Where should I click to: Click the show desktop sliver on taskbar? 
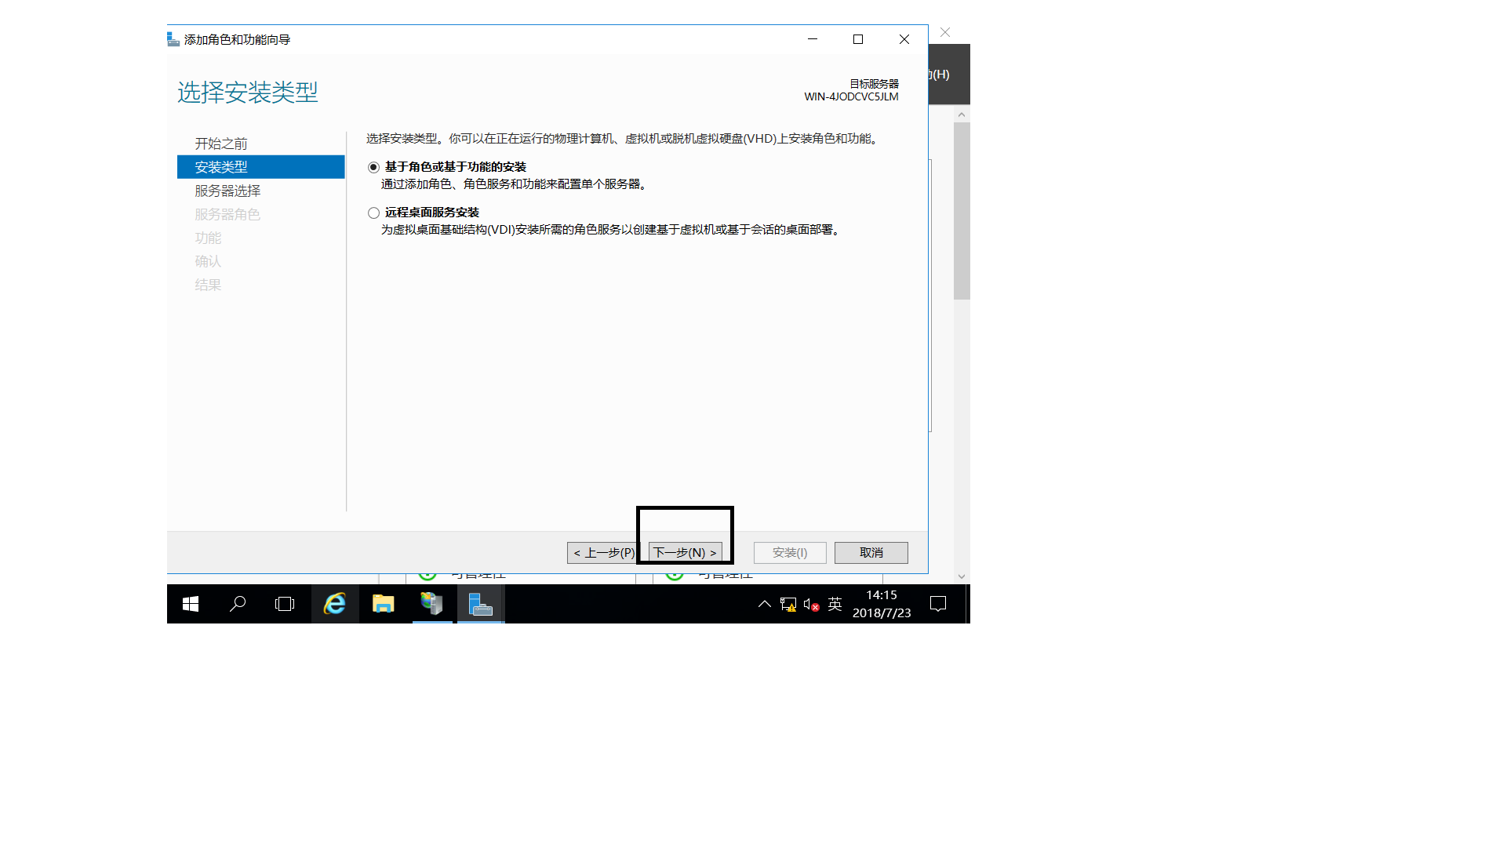pyautogui.click(x=967, y=604)
